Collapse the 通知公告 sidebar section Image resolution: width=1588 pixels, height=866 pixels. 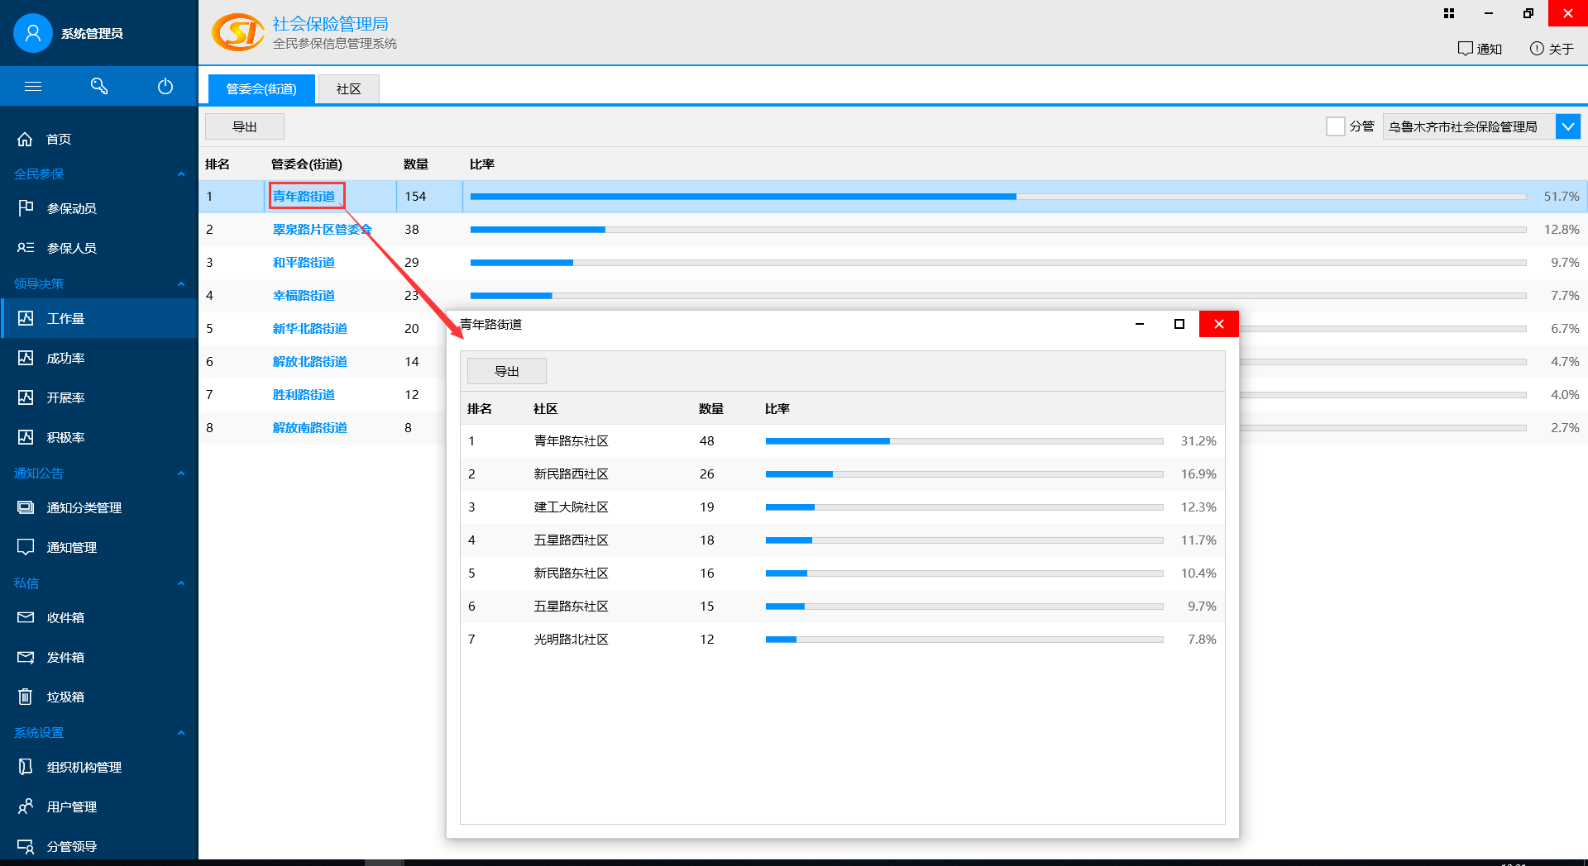coord(180,473)
